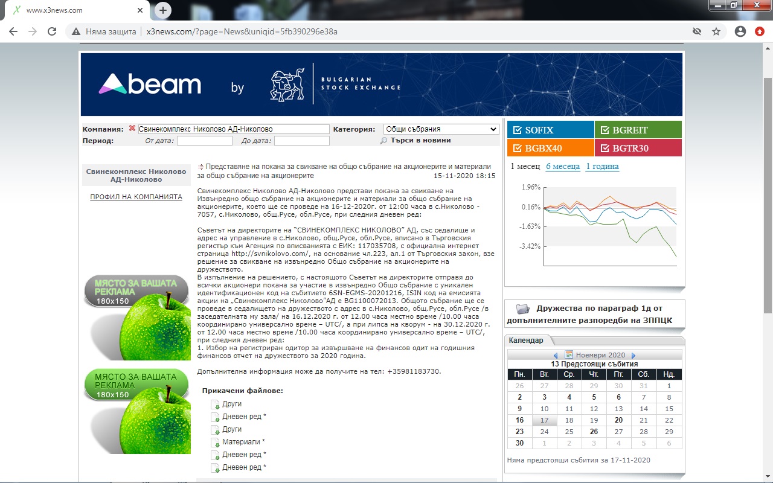Viewport: 773px width, 483px height.
Task: Toggle the BGREIT index checkbox
Action: [605, 130]
